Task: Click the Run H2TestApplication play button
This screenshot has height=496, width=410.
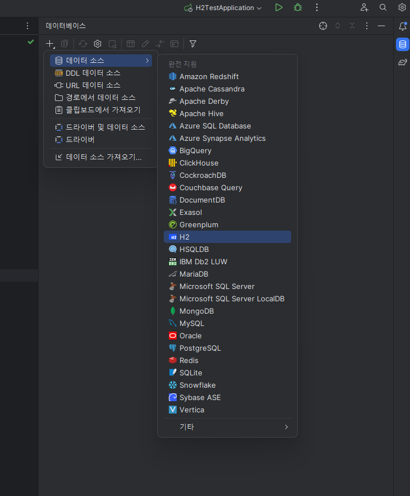Action: coord(279,8)
